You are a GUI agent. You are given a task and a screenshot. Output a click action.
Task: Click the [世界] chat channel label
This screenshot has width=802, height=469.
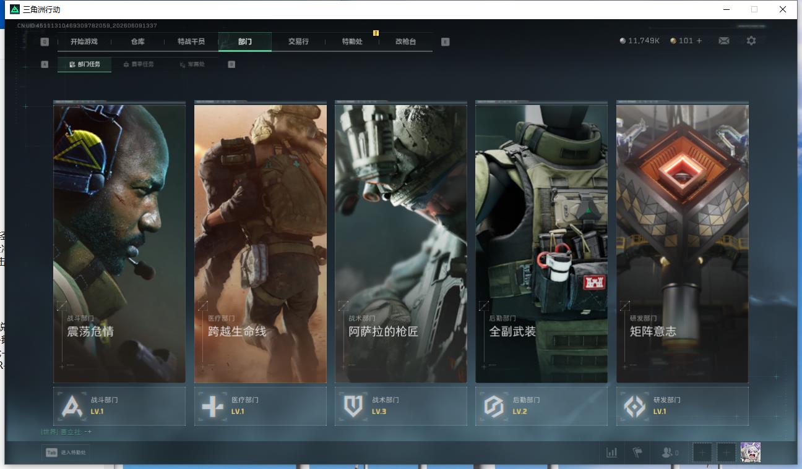click(x=50, y=432)
